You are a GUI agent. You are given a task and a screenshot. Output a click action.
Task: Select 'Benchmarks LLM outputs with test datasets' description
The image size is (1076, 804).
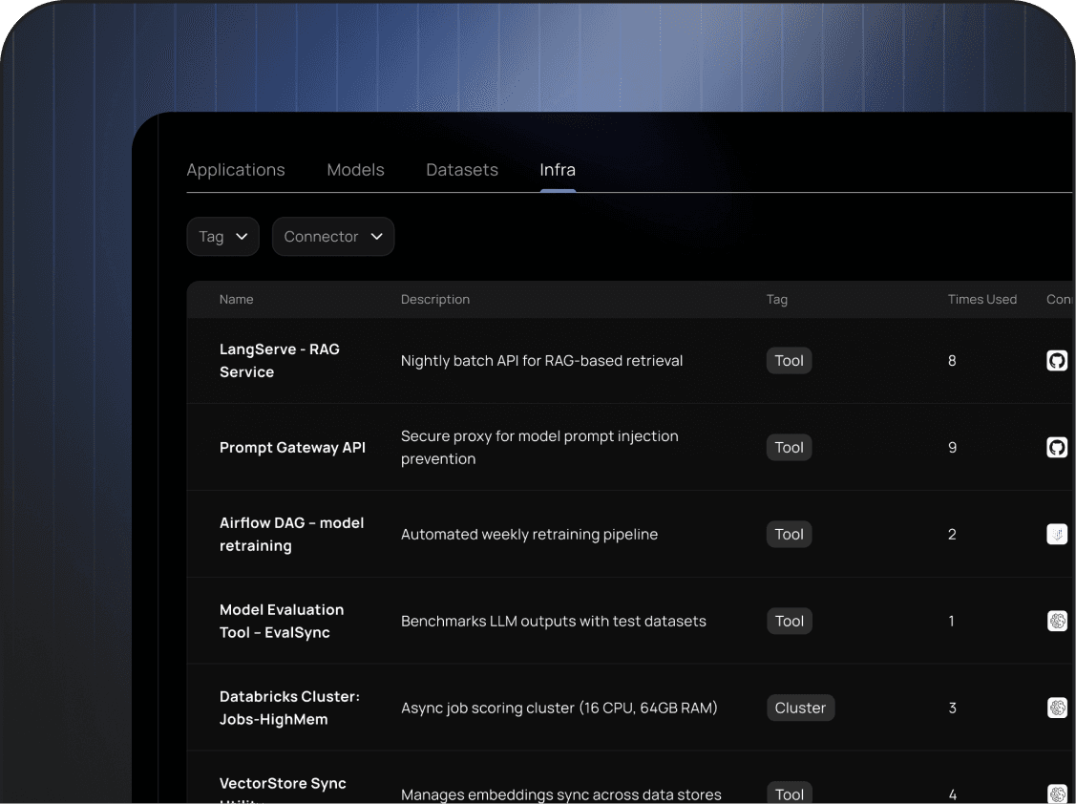(x=553, y=622)
